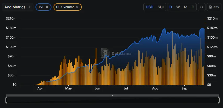Click the Sep label on x-axis
223x108 pixels.
point(184,88)
